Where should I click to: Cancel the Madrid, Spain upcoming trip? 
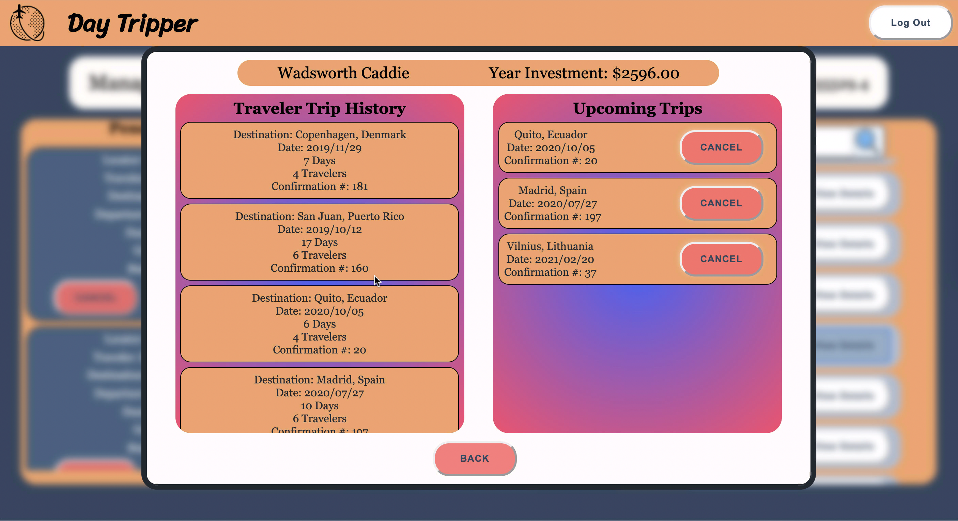pyautogui.click(x=721, y=203)
